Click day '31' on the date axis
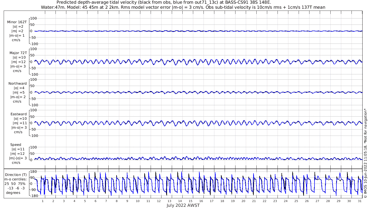Image resolution: width=370 pixels, height=211 pixels. tap(360, 201)
